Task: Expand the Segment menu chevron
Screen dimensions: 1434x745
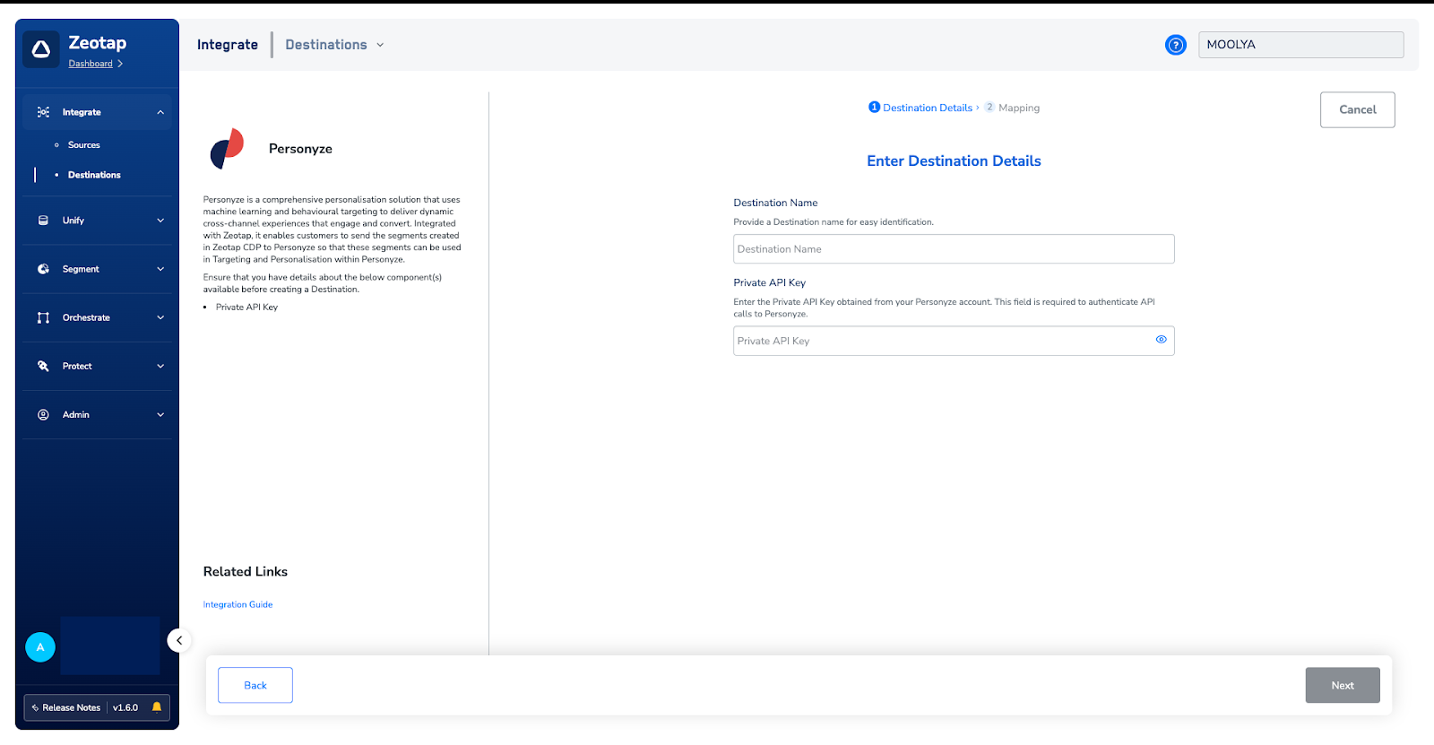Action: tap(160, 269)
